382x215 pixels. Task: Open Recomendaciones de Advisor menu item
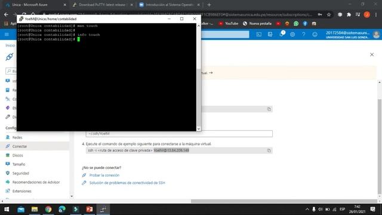[35, 182]
